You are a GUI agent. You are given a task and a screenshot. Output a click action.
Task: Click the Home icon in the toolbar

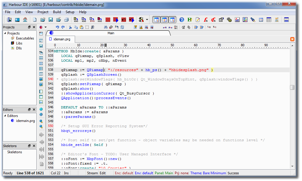pyautogui.click(x=25, y=20)
